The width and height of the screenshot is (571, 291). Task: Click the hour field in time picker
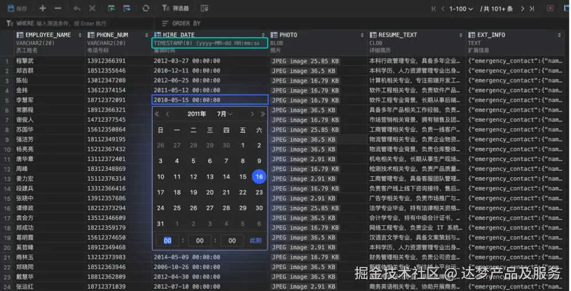(x=167, y=241)
